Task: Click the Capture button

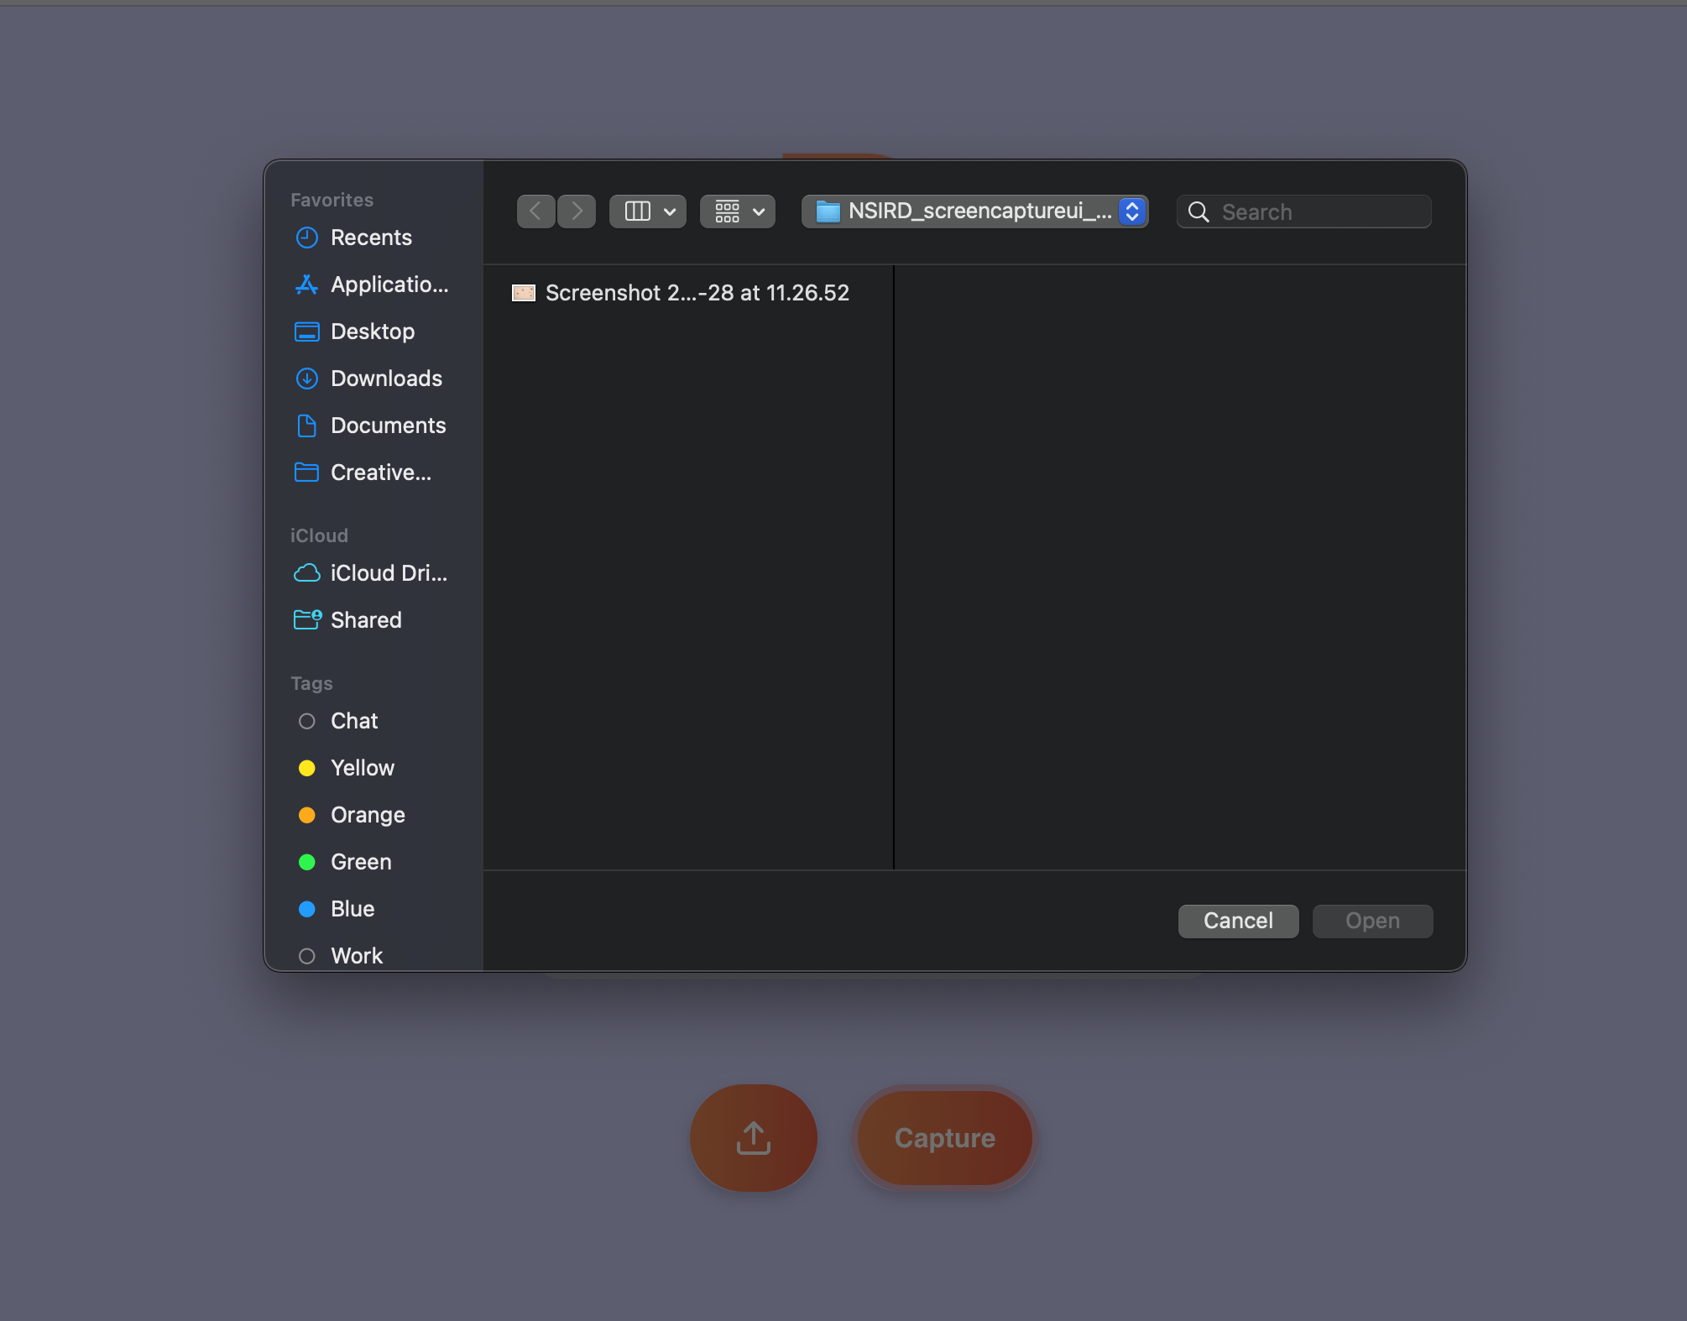Action: click(944, 1137)
